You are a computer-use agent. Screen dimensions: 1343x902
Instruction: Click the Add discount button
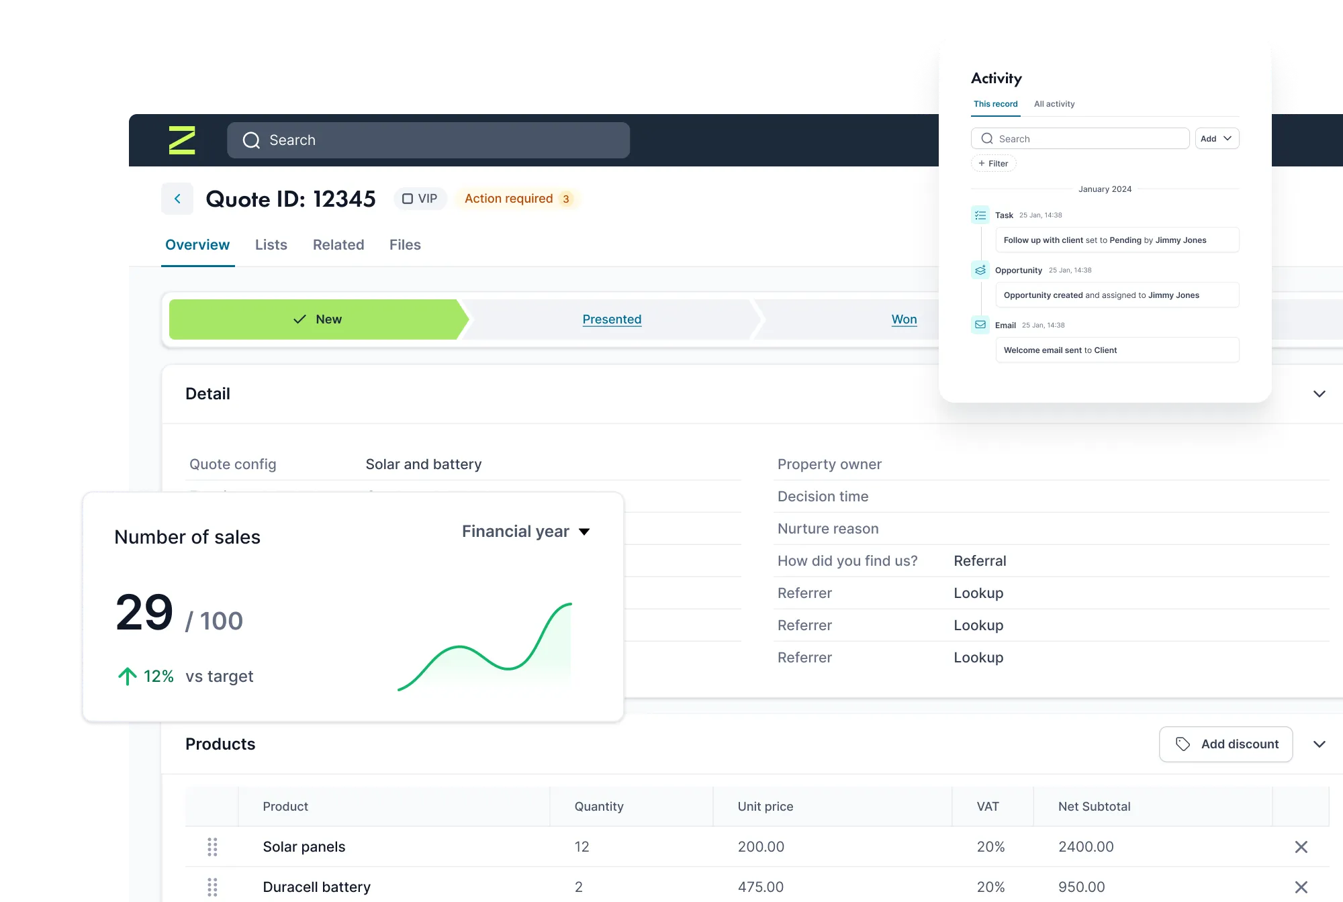tap(1225, 744)
